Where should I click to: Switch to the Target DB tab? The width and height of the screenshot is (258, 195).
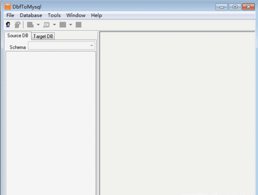pos(43,36)
